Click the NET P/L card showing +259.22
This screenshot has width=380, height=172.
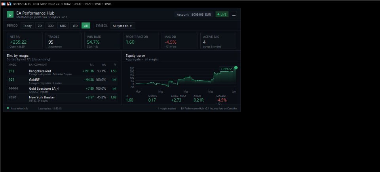(x=25, y=41)
